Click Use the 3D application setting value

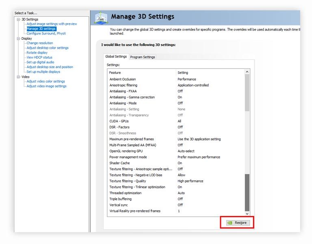pyautogui.click(x=199, y=139)
